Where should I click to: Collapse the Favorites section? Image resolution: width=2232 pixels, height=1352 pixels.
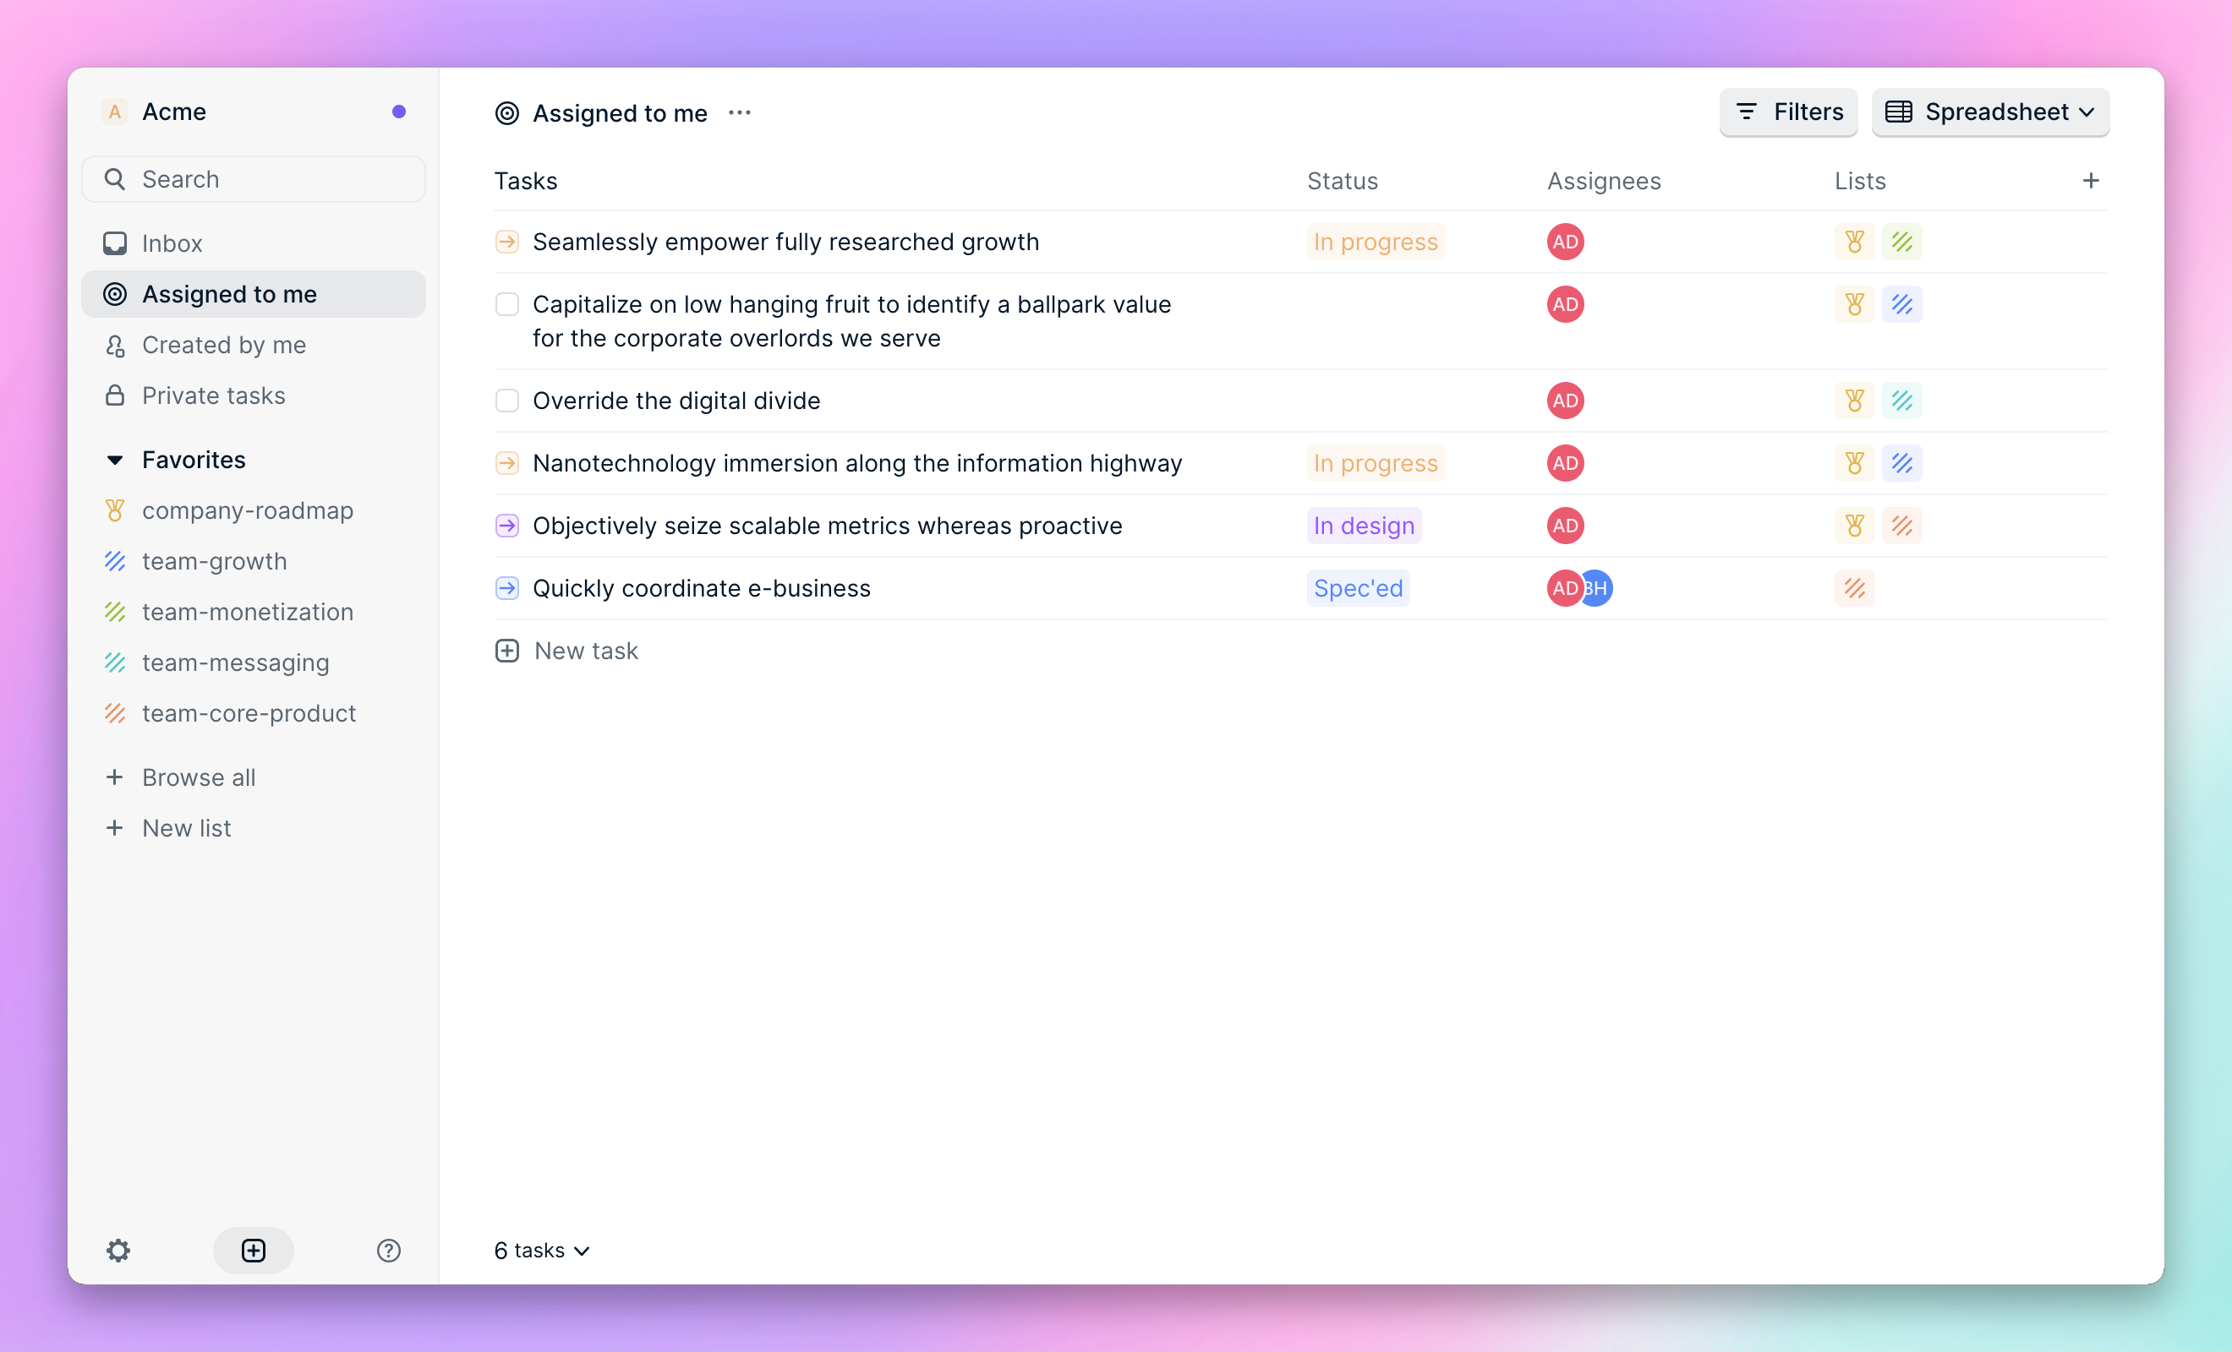115,460
